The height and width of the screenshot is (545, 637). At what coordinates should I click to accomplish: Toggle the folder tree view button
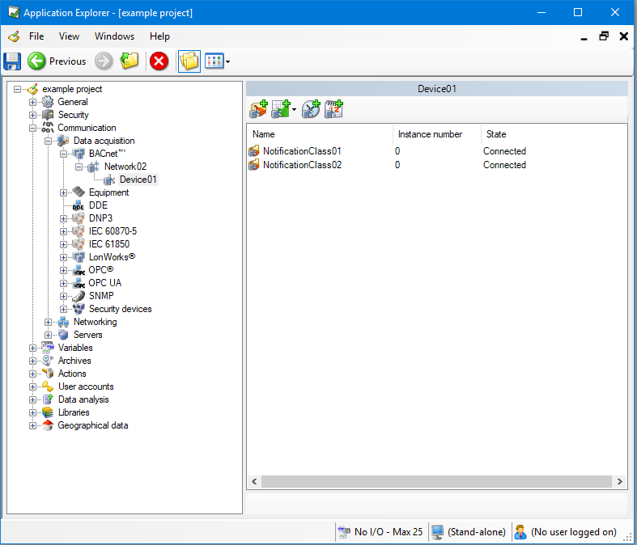189,61
